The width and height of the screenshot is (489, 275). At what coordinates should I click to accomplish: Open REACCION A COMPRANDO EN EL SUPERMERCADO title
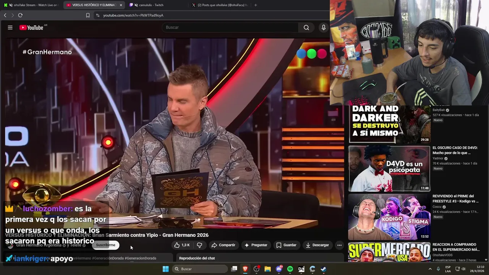pos(456,247)
